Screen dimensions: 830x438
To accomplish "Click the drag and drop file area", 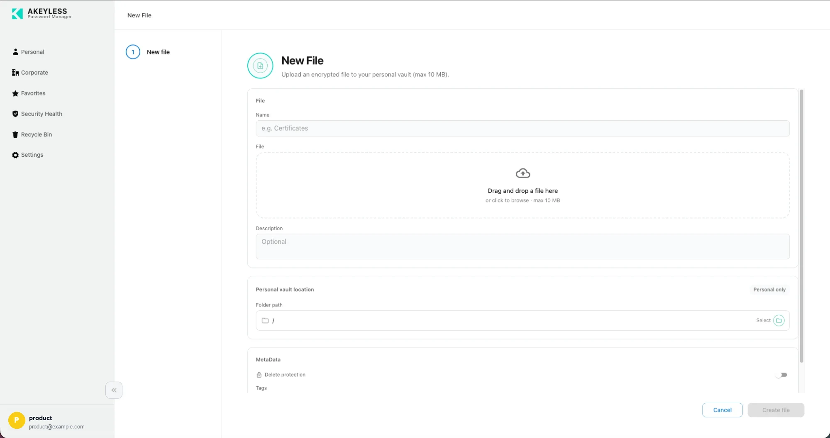I will (x=522, y=185).
